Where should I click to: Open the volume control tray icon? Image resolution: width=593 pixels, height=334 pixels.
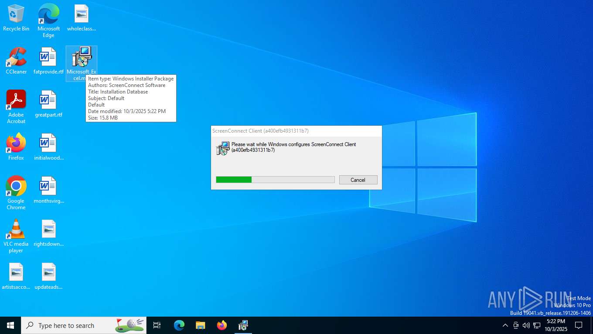526,325
